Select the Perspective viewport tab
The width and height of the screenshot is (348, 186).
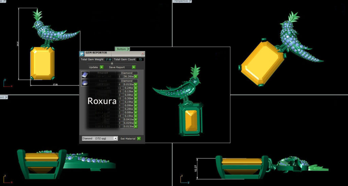[x=180, y=1]
